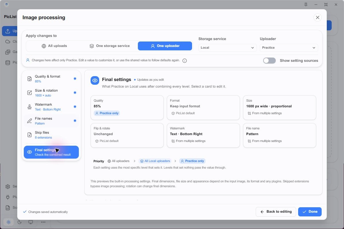Open the Storage service dropdown showing Local
The image size is (344, 229).
tap(227, 48)
